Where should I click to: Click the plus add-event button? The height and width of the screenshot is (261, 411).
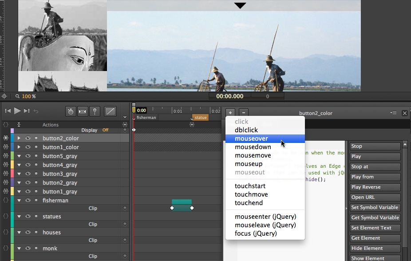[x=230, y=113]
